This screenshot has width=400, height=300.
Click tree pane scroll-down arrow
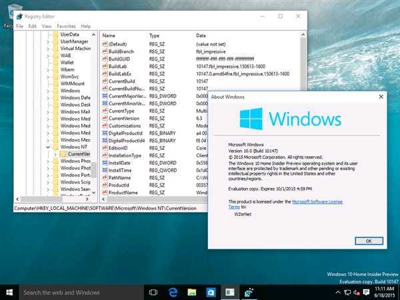click(x=93, y=193)
